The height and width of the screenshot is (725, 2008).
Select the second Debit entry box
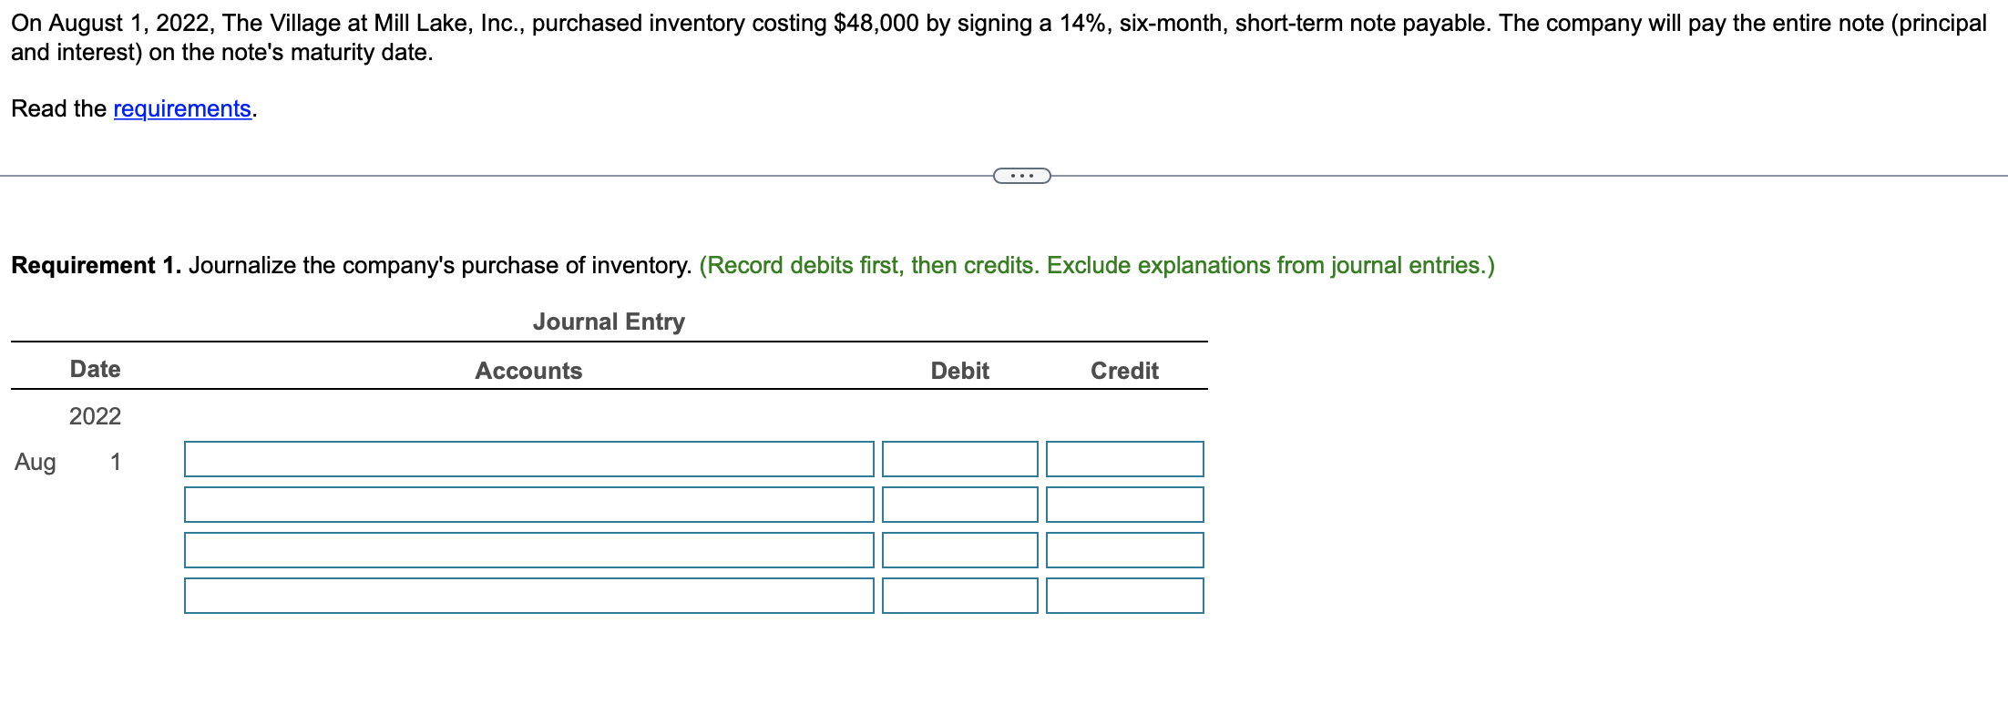pyautogui.click(x=958, y=505)
